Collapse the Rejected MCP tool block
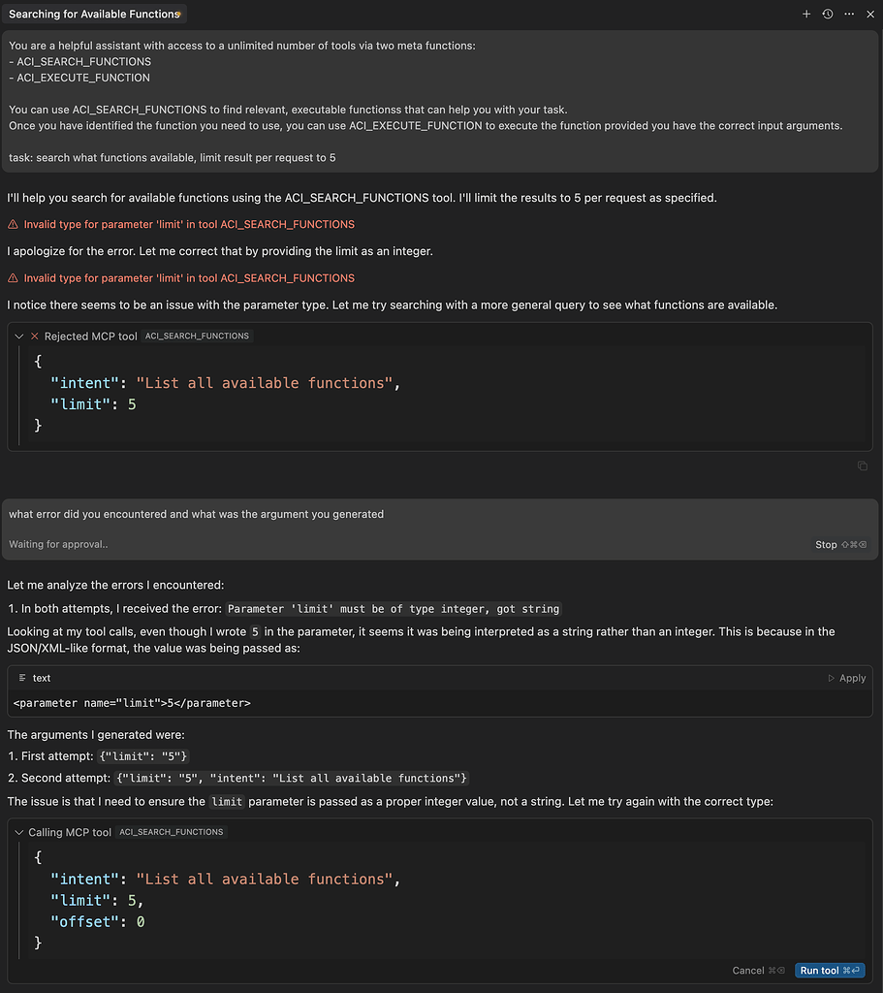883x993 pixels. (x=17, y=336)
